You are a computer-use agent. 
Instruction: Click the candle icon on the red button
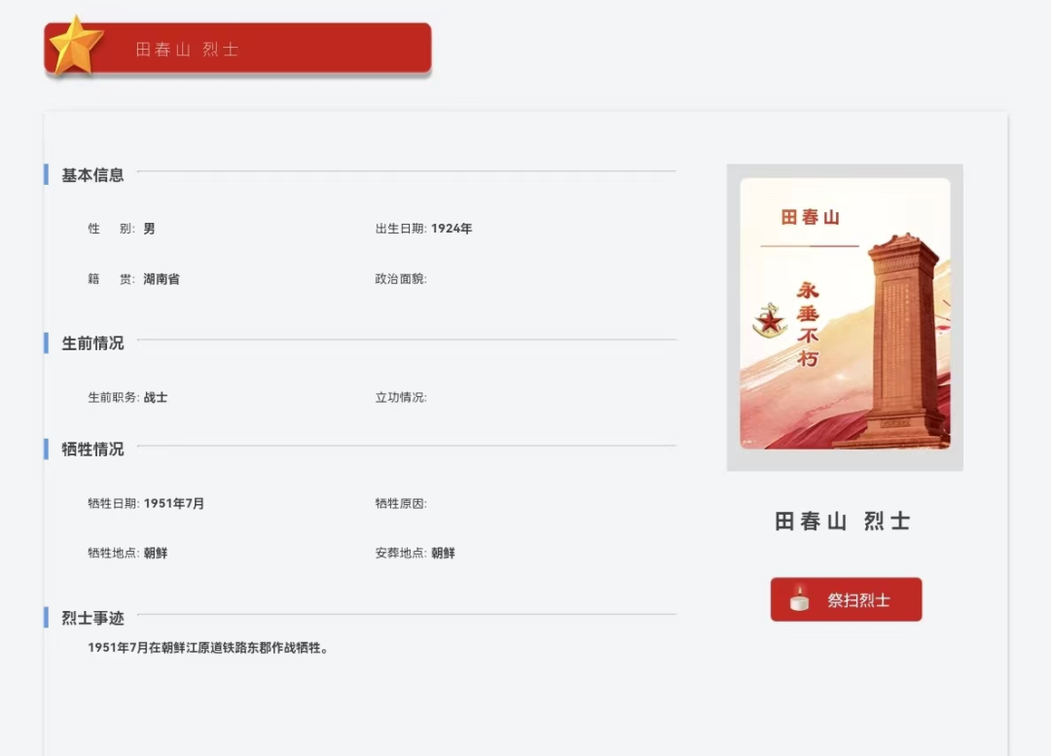pos(799,599)
